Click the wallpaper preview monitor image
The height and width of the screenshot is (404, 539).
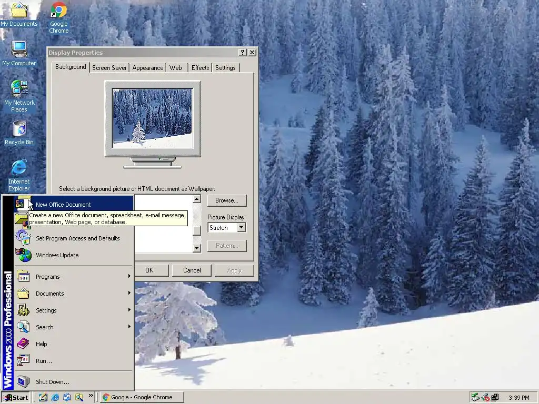click(x=153, y=118)
